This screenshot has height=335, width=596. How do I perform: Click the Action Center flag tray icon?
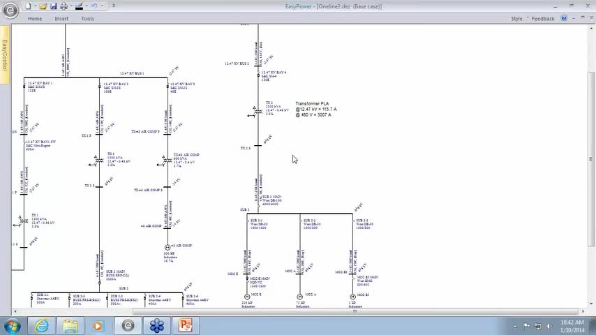[526, 326]
